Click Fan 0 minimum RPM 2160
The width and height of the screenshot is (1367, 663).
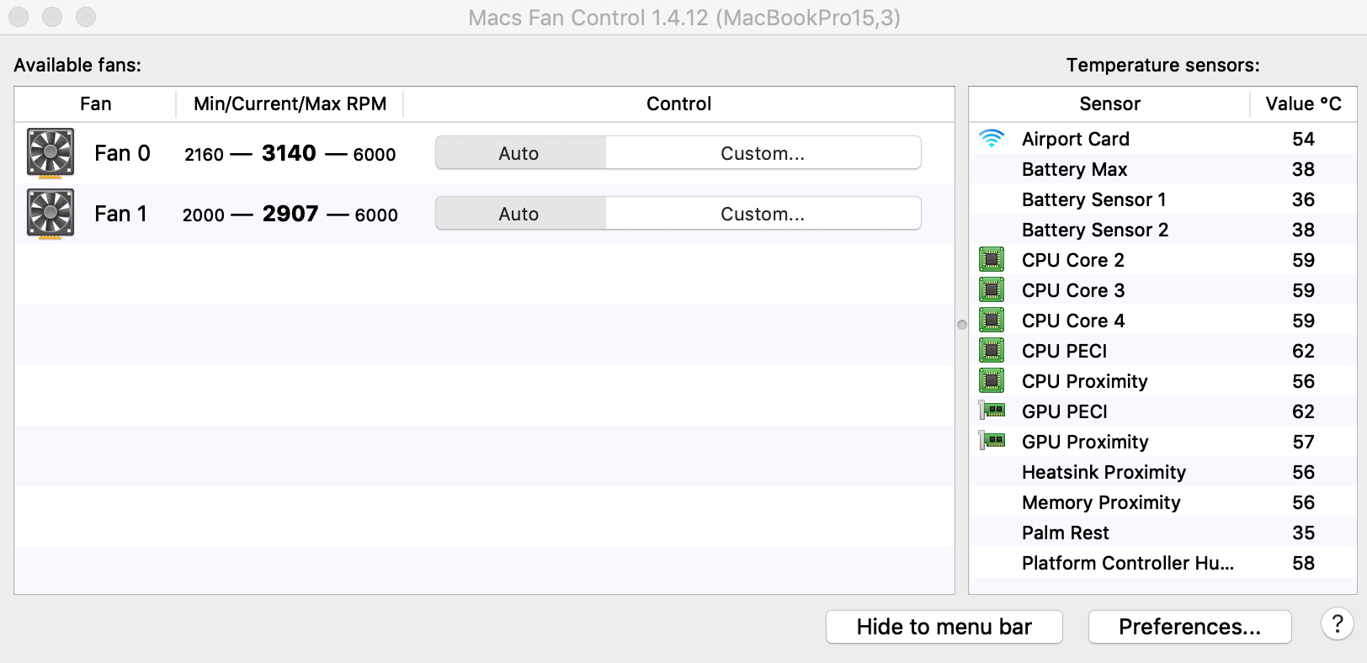tap(204, 155)
